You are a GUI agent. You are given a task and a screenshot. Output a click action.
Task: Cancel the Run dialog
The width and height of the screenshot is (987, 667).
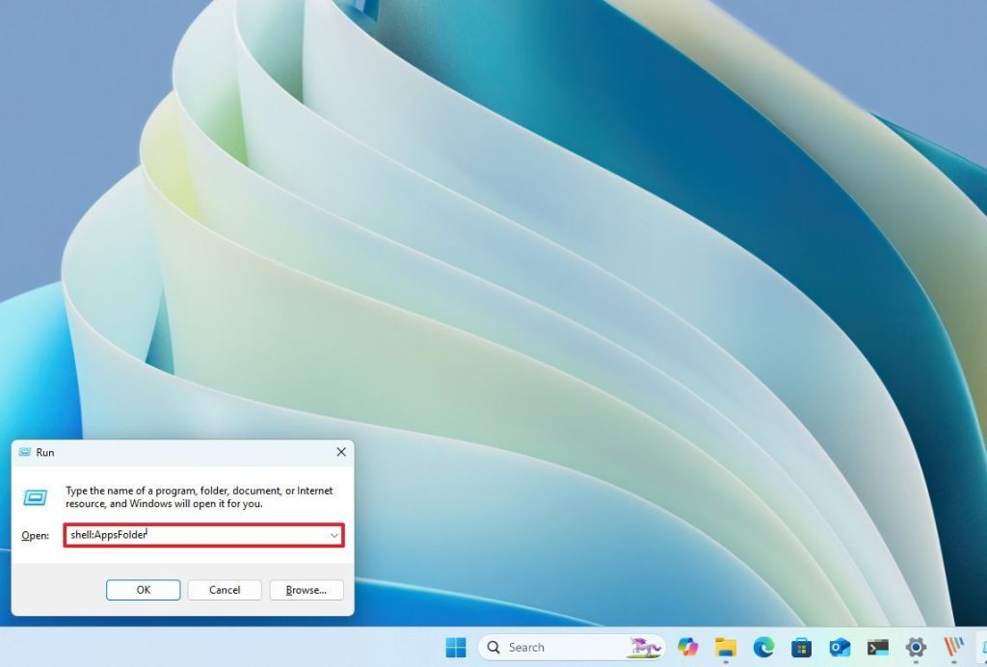pyautogui.click(x=225, y=590)
